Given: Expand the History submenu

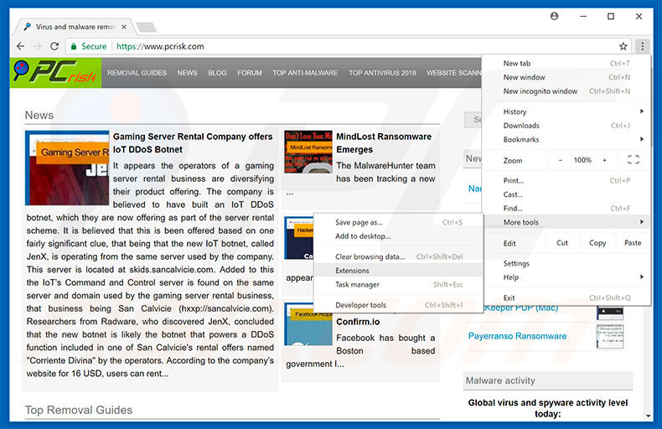Looking at the screenshot, I should pos(565,112).
